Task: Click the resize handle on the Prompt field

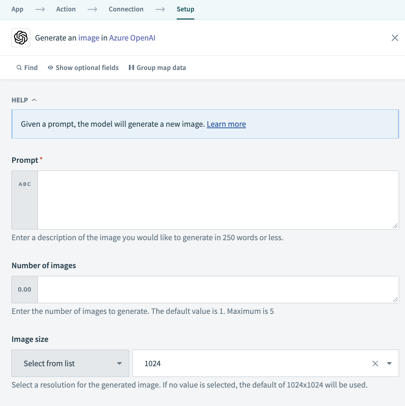Action: (395, 226)
